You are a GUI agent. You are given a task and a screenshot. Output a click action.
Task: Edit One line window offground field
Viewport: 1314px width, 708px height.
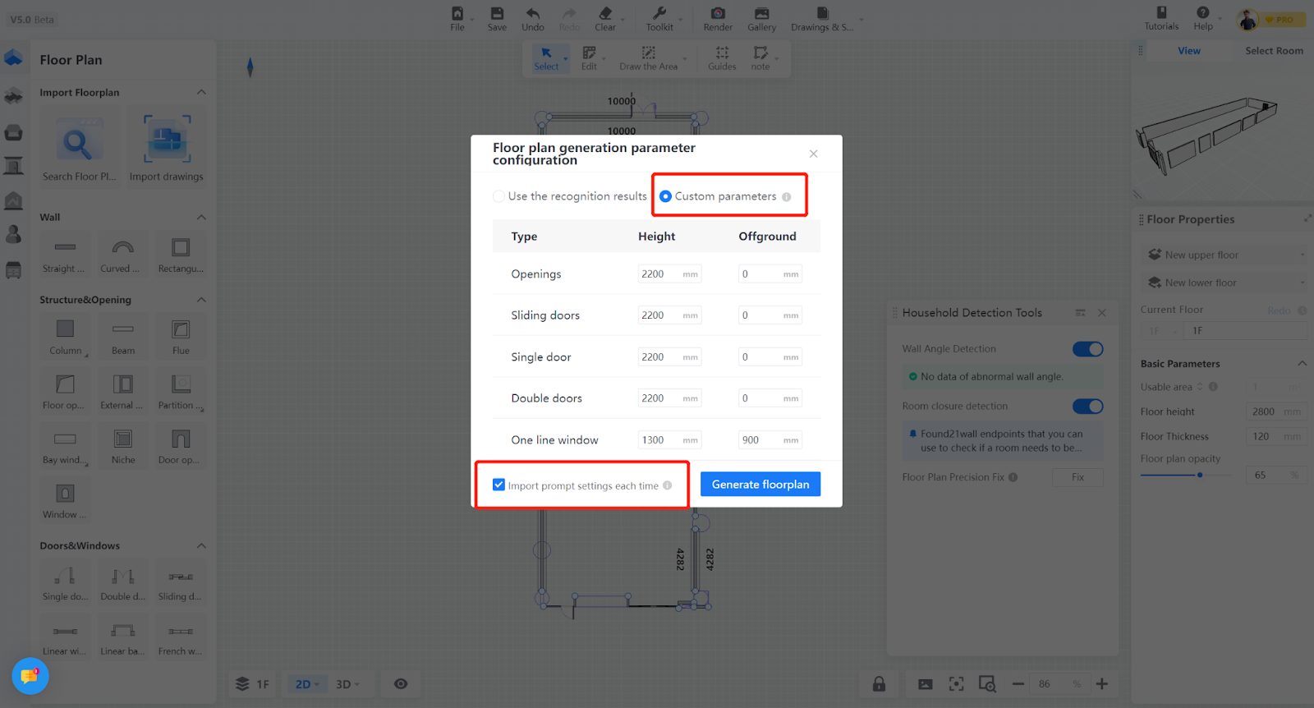pyautogui.click(x=770, y=440)
